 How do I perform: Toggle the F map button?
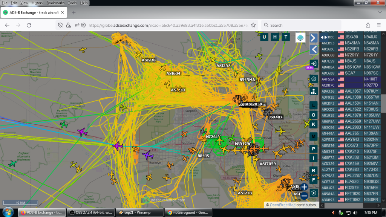point(313,180)
